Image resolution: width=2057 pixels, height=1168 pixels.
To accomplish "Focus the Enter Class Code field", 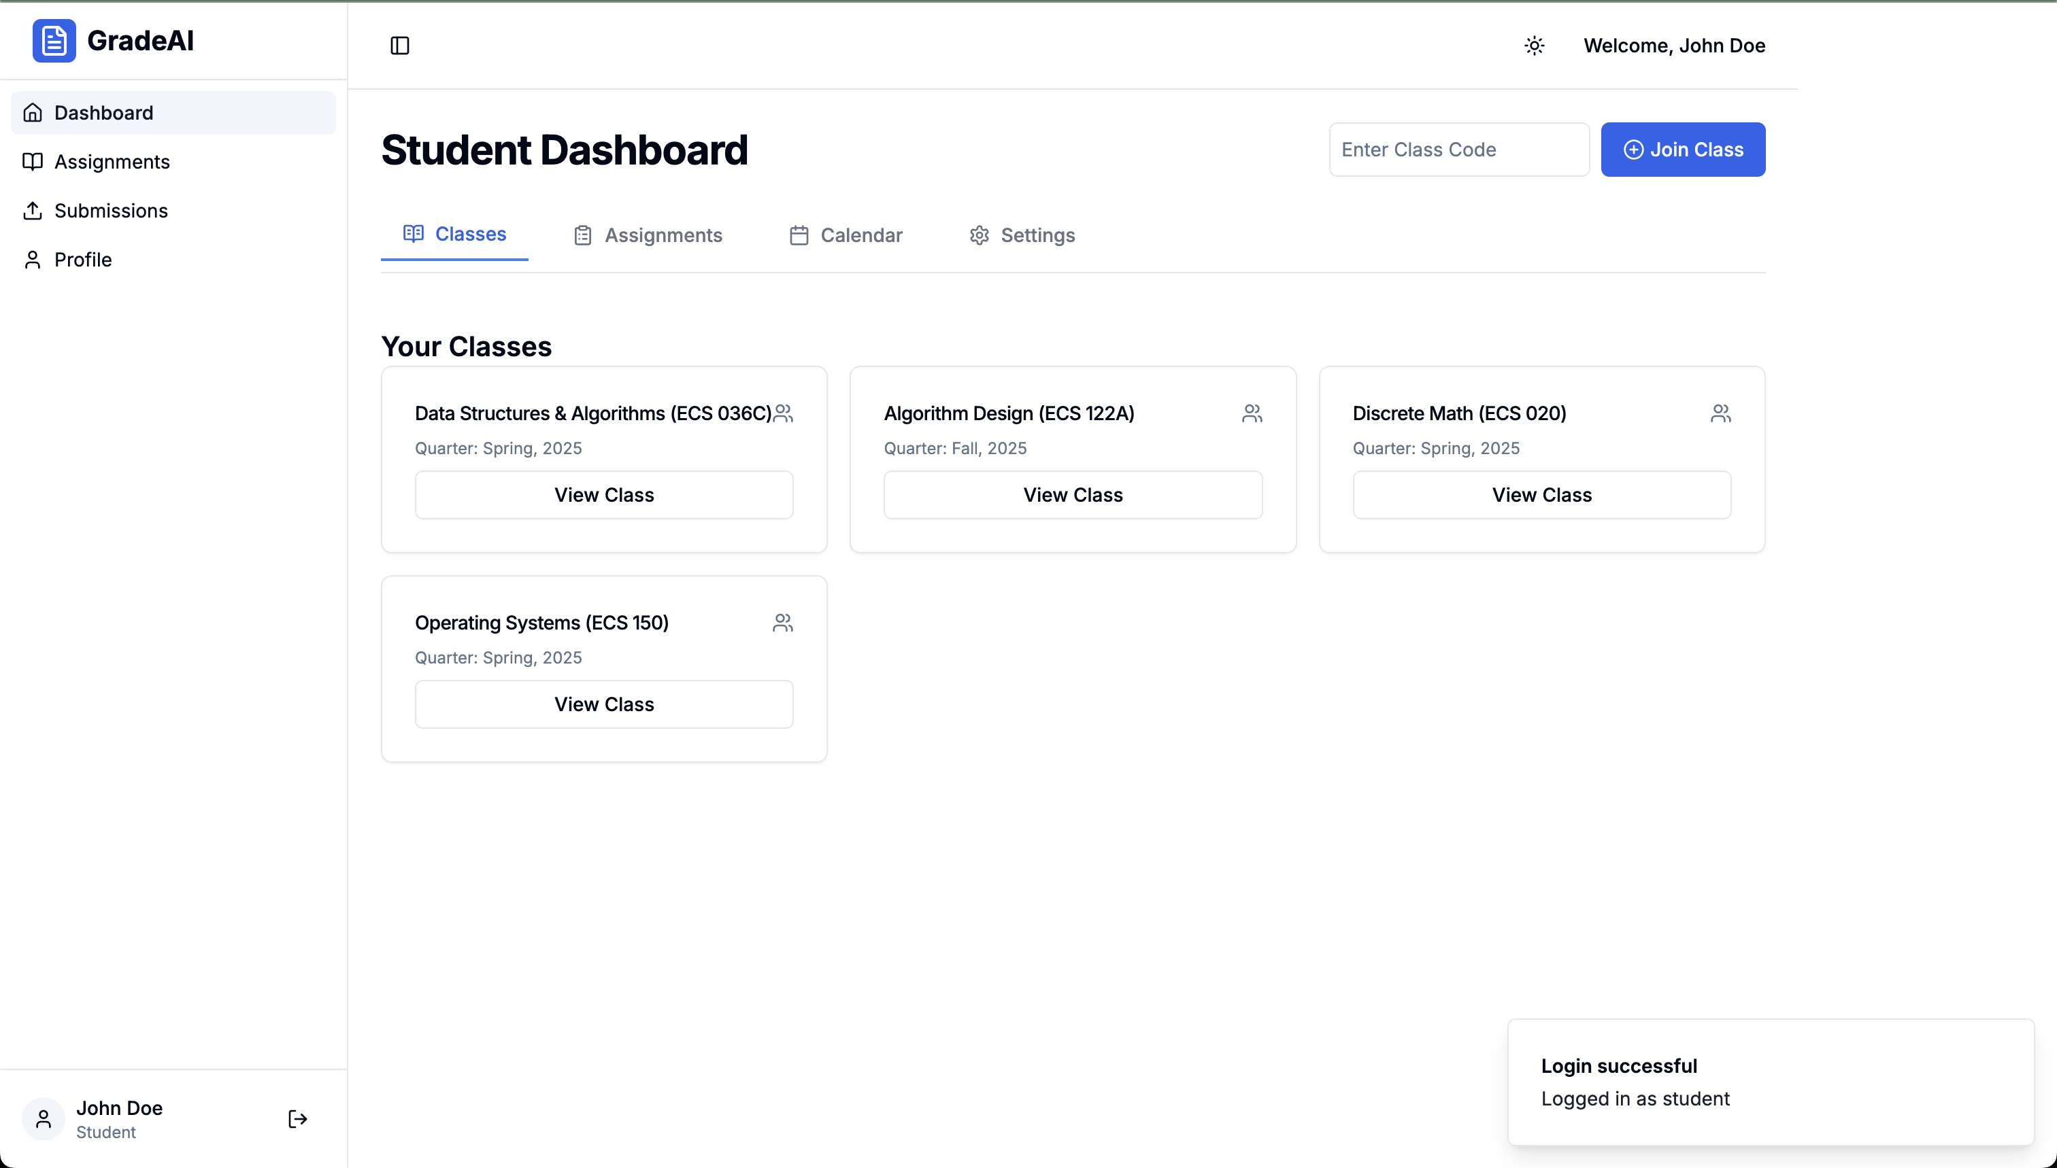I will [x=1458, y=150].
